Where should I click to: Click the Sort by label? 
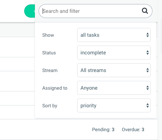pyautogui.click(x=50, y=105)
